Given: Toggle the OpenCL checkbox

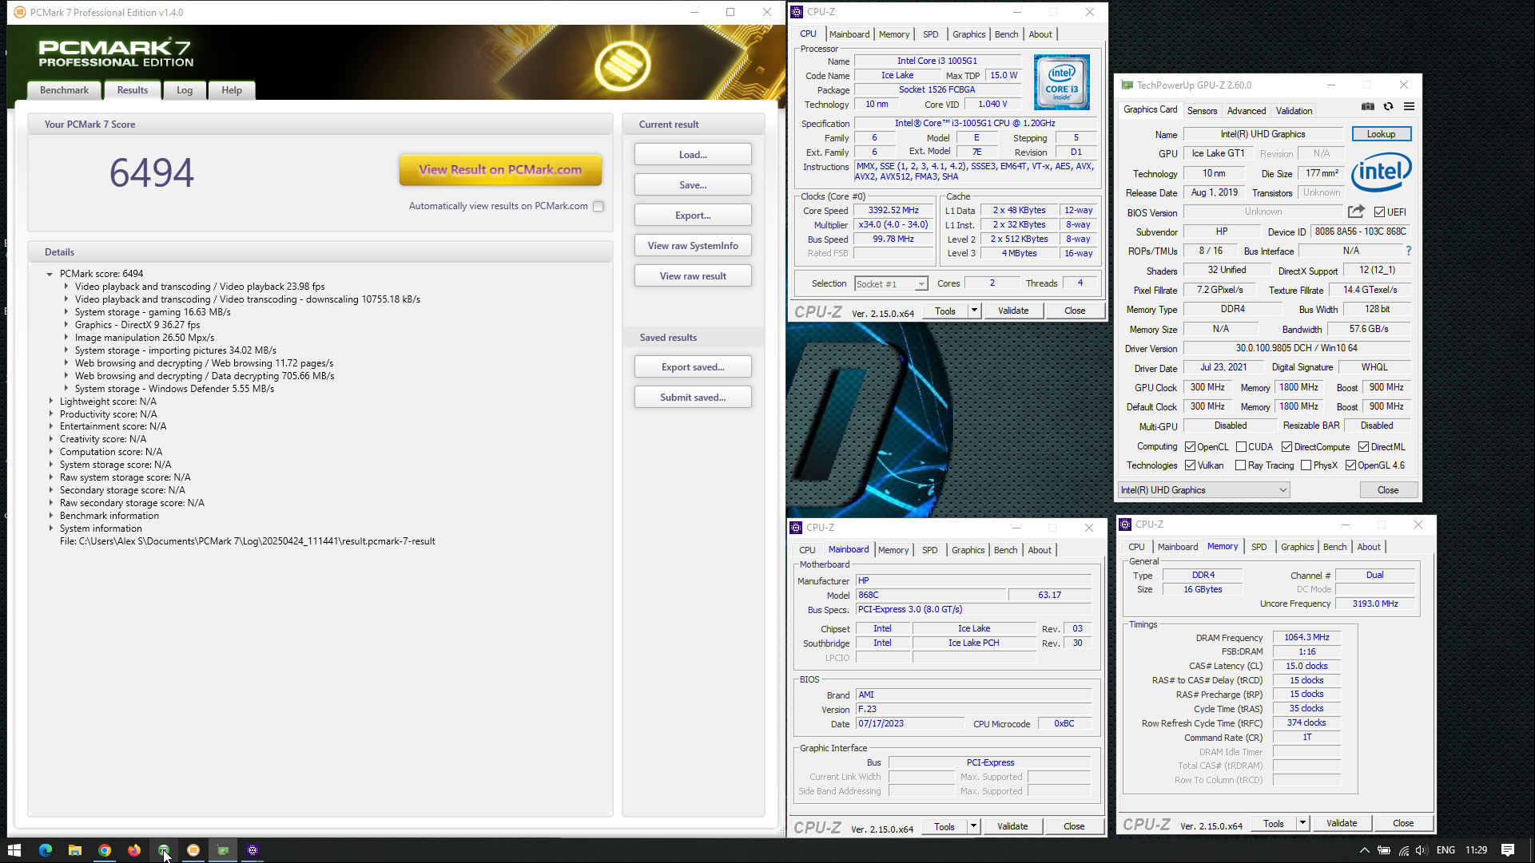Looking at the screenshot, I should pyautogui.click(x=1190, y=447).
